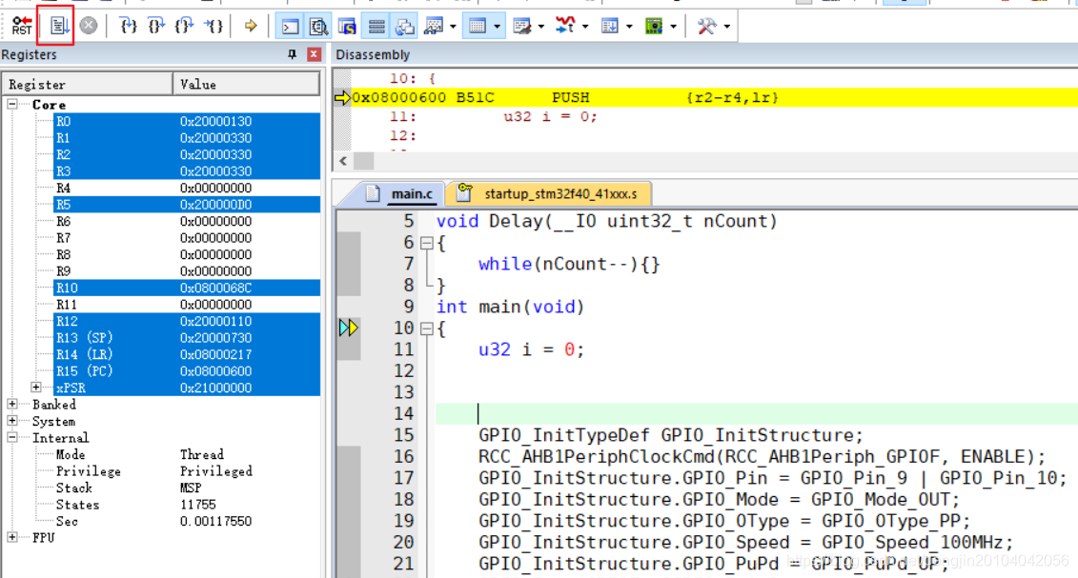This screenshot has width=1078, height=578.
Task: Click the while(nCount--) code line
Action: click(569, 265)
